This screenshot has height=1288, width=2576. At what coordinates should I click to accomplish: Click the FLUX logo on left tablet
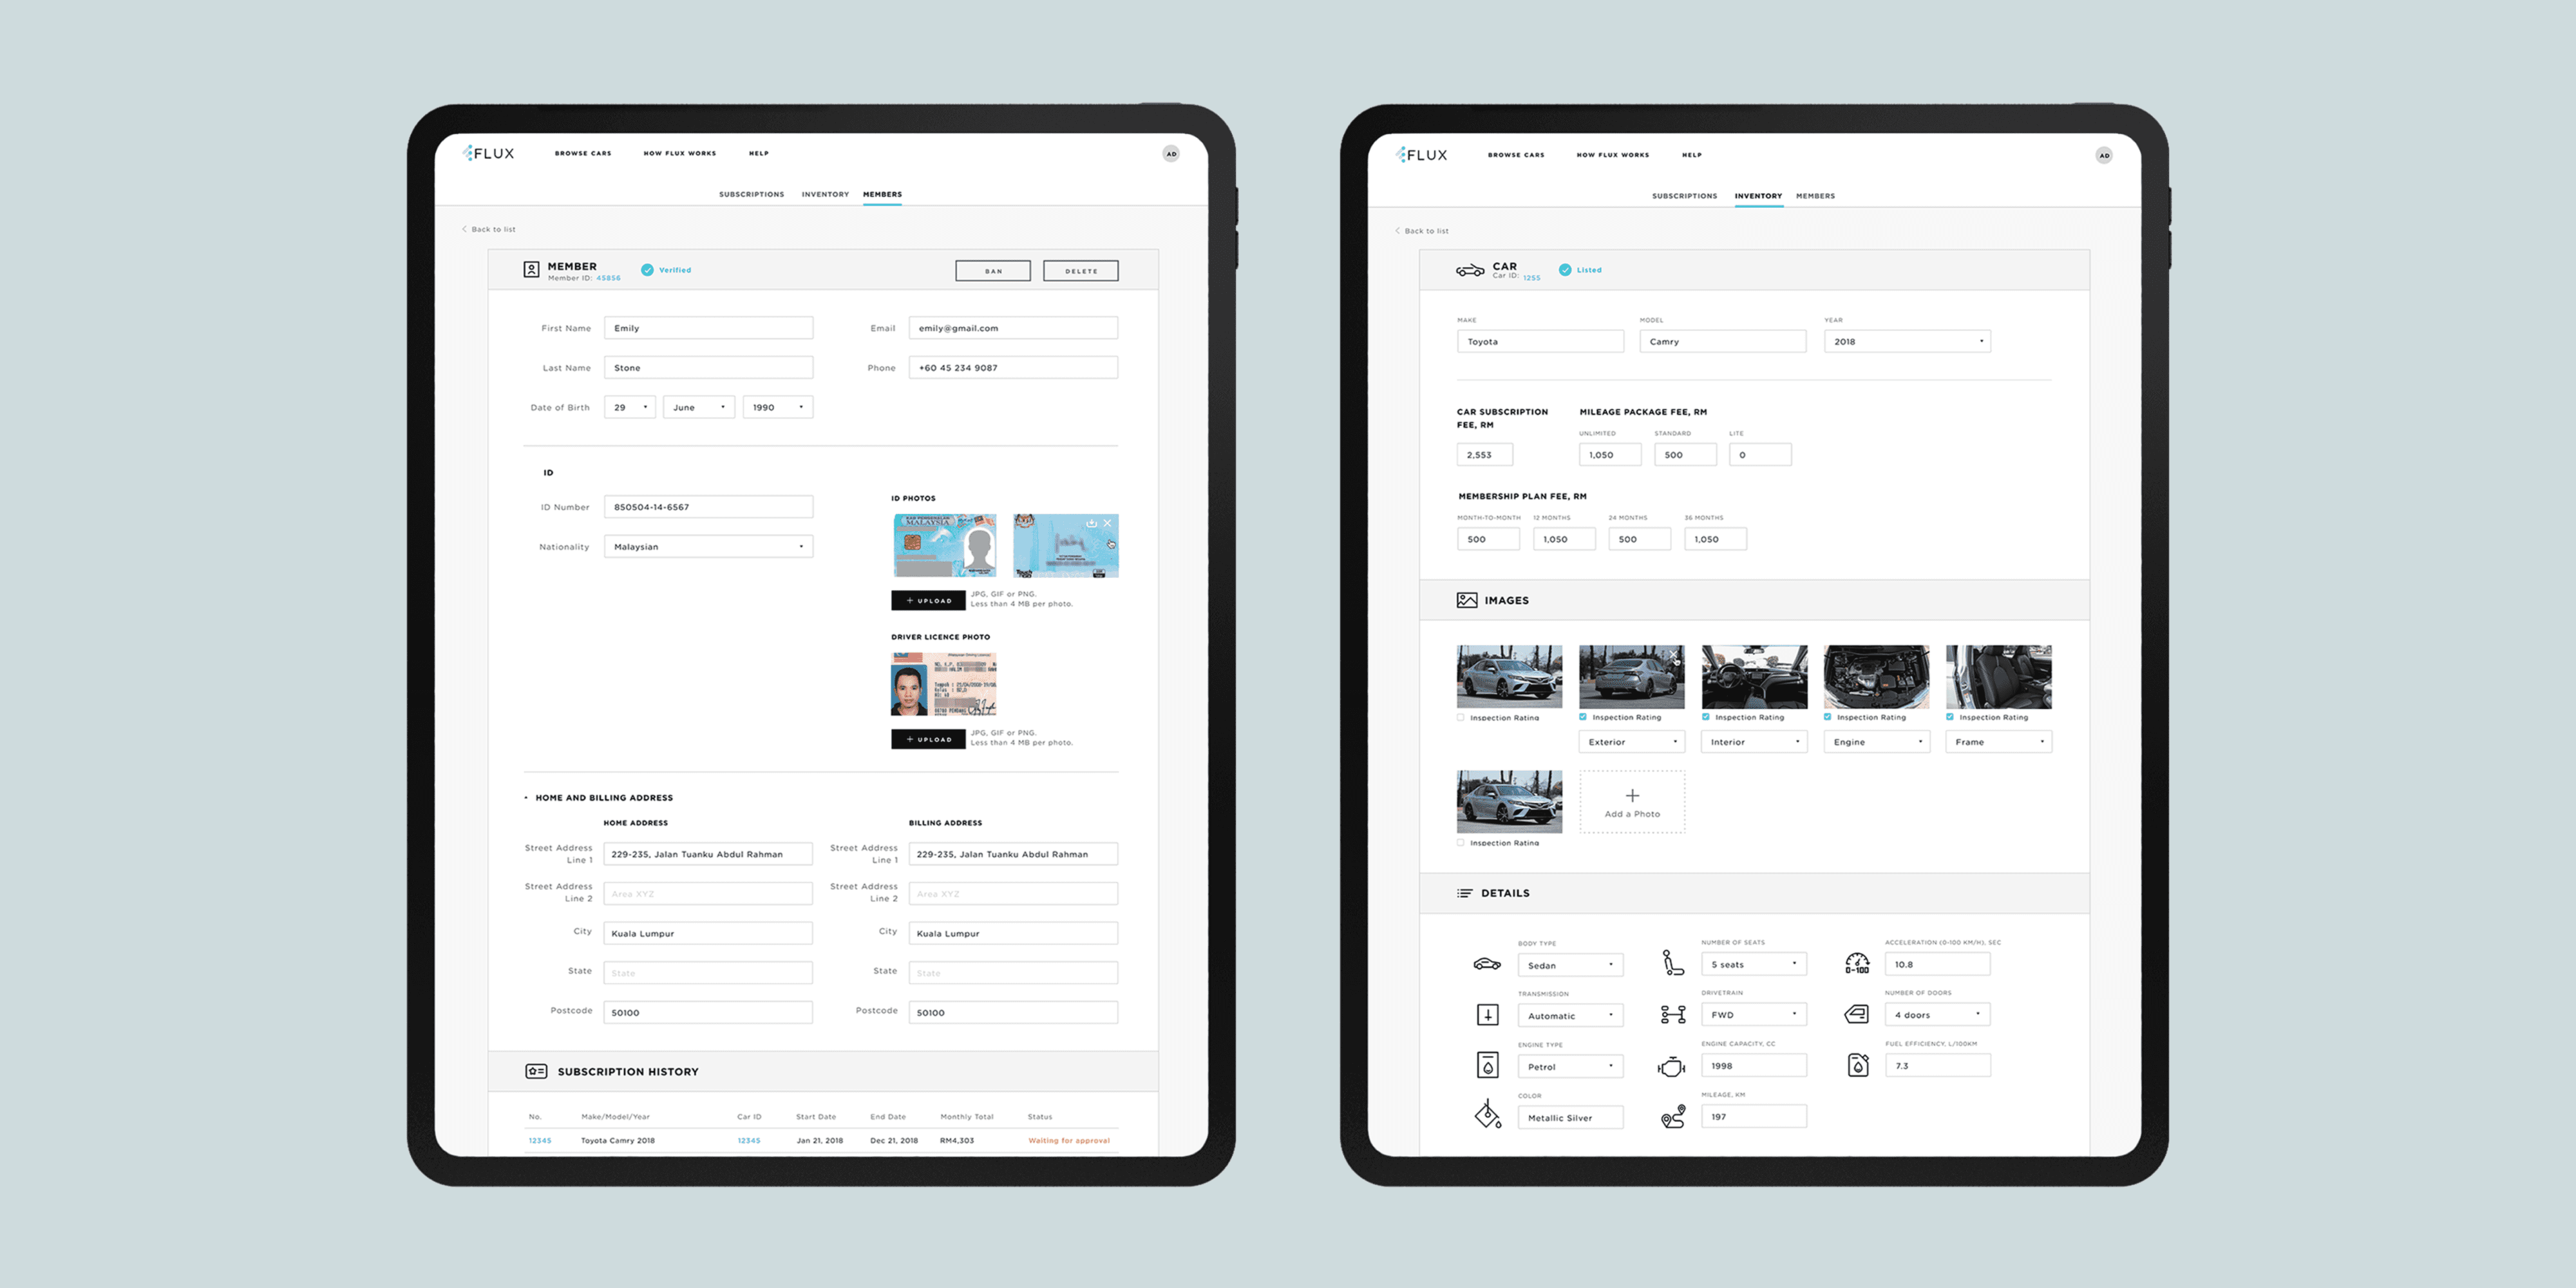click(x=489, y=153)
